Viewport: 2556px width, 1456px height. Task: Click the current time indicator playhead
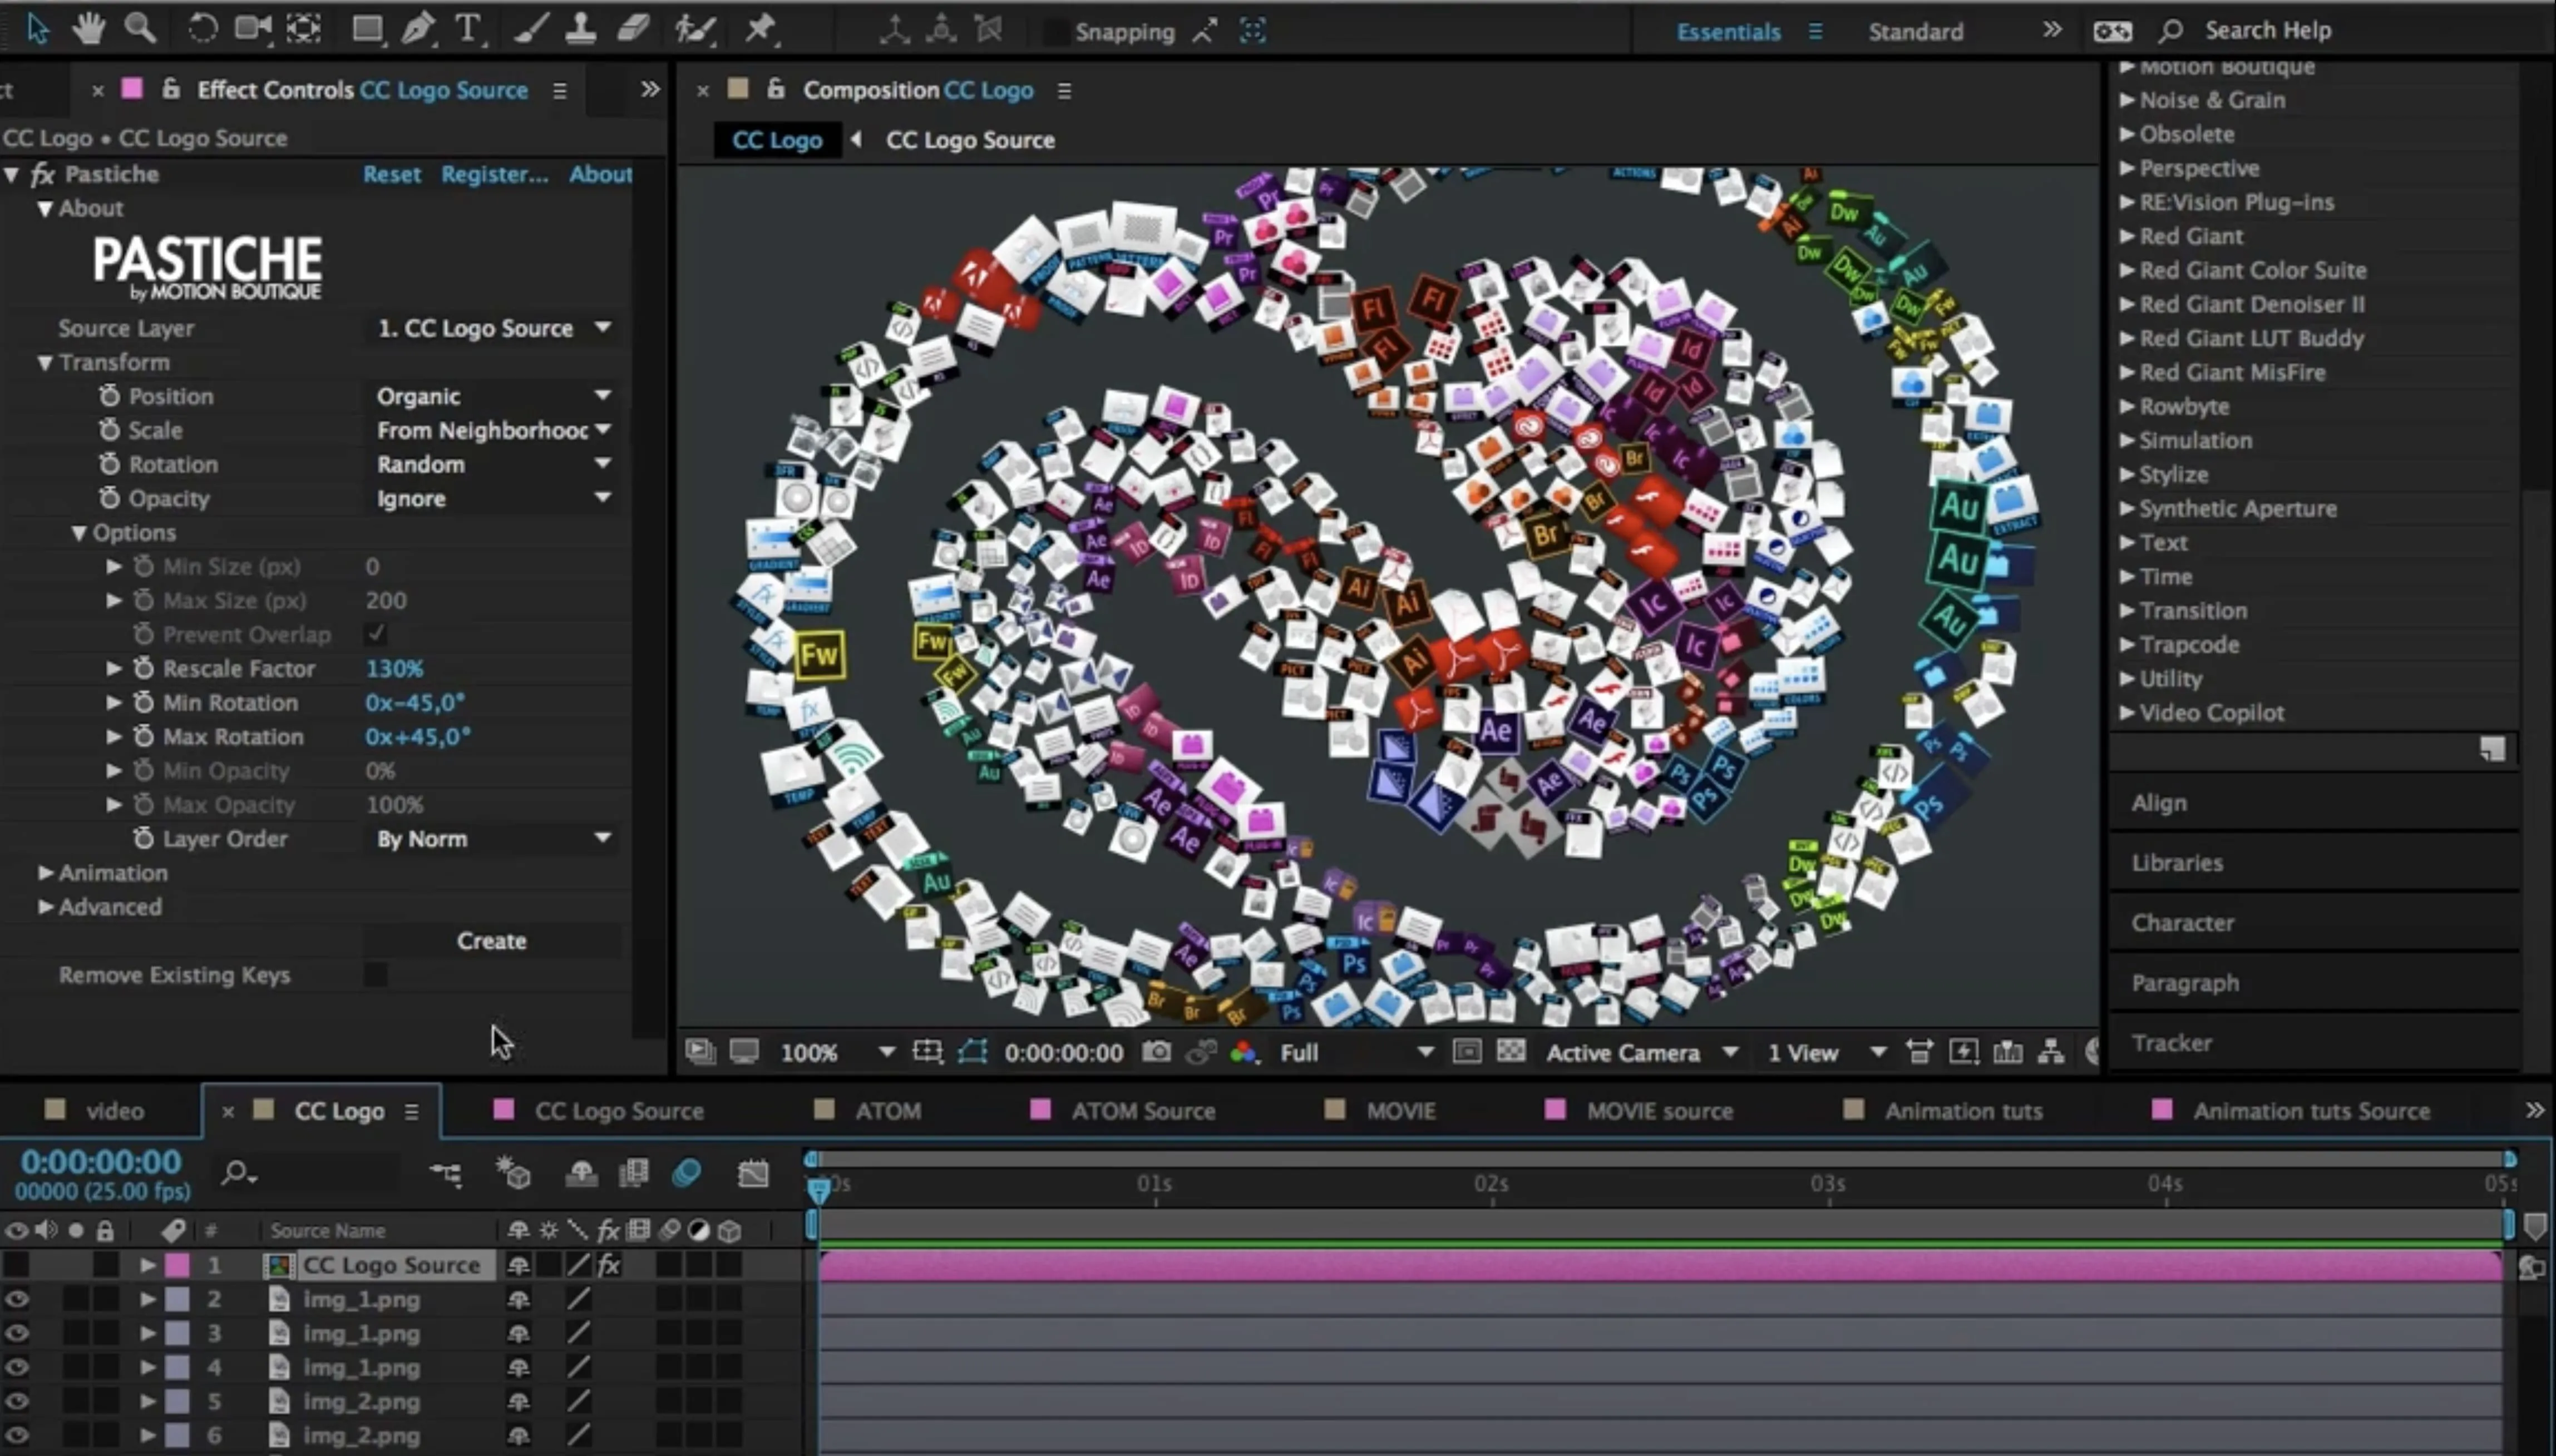coord(818,1188)
